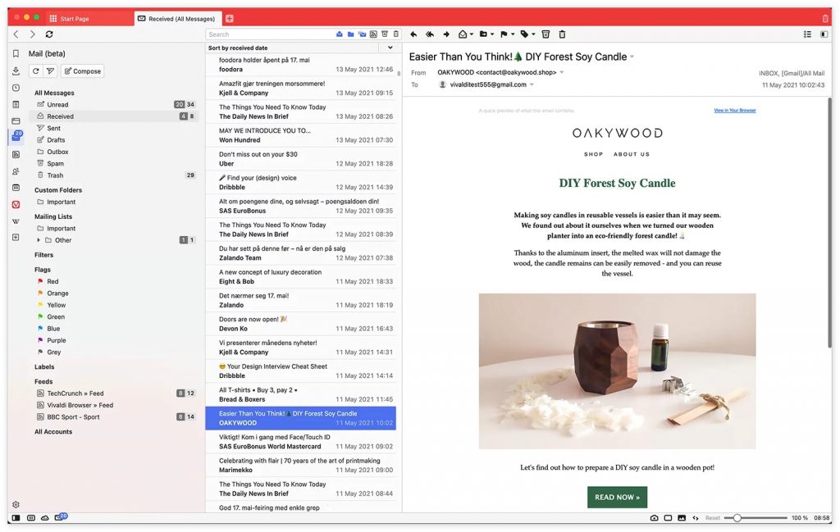Select the Unread folder under All Messages
The height and width of the screenshot is (532, 840).
[x=57, y=105]
